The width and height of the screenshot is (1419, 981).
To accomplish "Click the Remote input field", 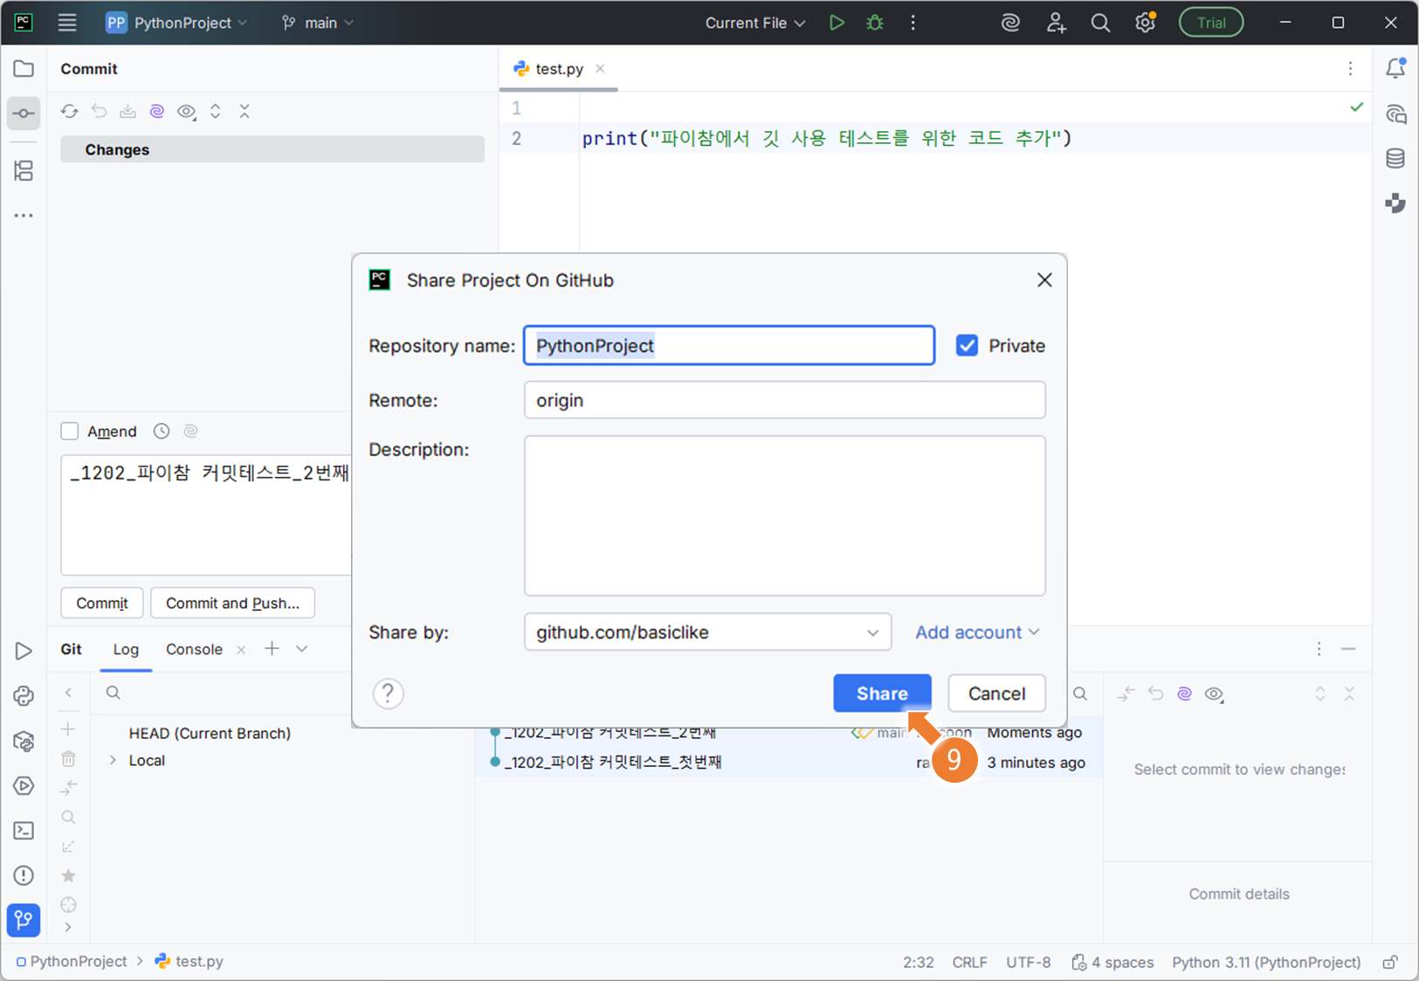I will tap(784, 400).
